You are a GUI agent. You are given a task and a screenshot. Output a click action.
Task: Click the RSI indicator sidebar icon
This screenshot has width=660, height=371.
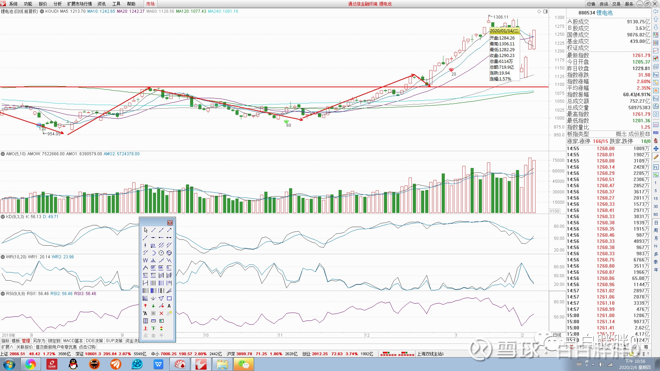656,133
